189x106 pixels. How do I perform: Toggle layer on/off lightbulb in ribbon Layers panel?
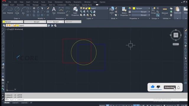[81, 8]
